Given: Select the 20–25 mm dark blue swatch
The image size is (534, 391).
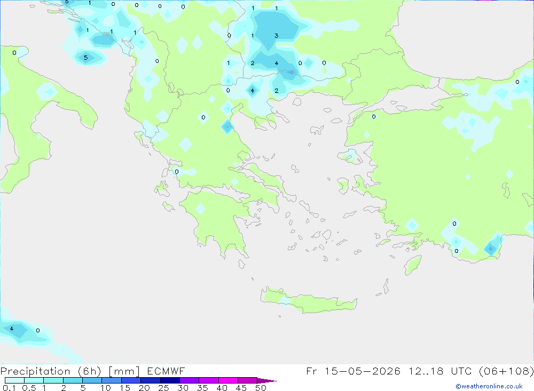Looking at the screenshot, I should pos(151,380).
